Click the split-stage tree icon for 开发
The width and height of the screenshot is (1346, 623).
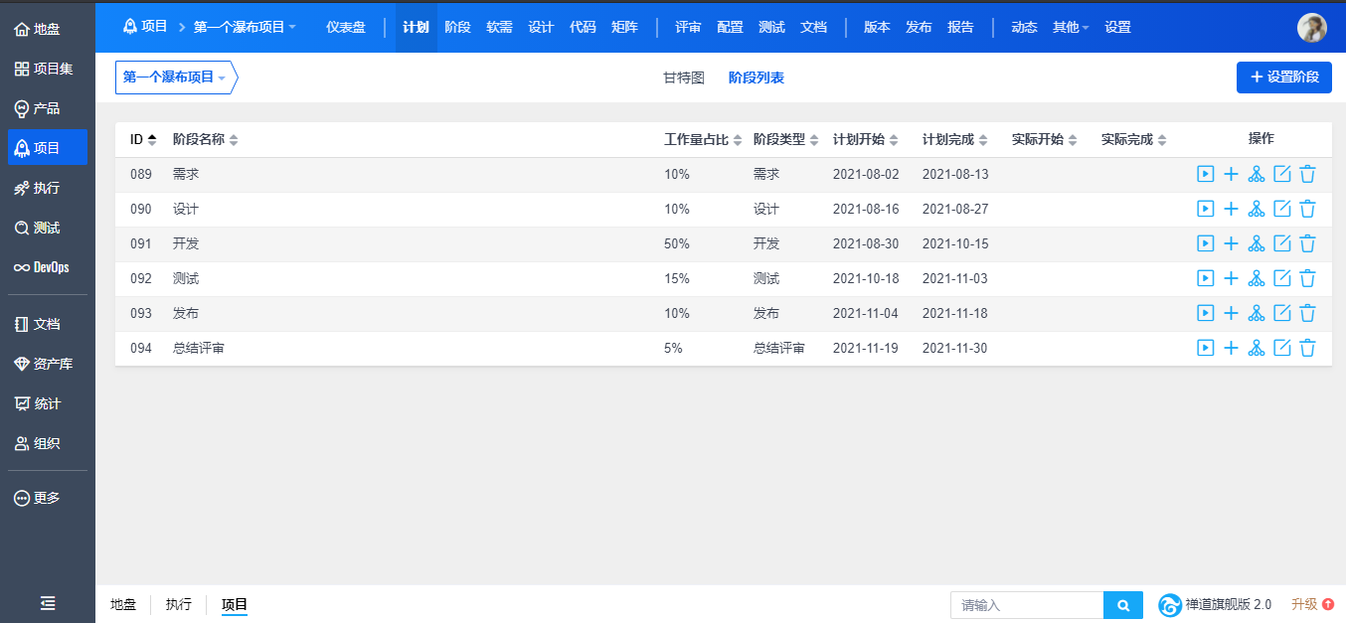click(1257, 243)
